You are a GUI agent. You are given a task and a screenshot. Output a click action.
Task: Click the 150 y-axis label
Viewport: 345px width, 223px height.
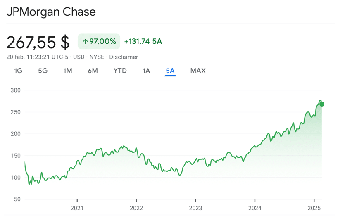(x=15, y=156)
